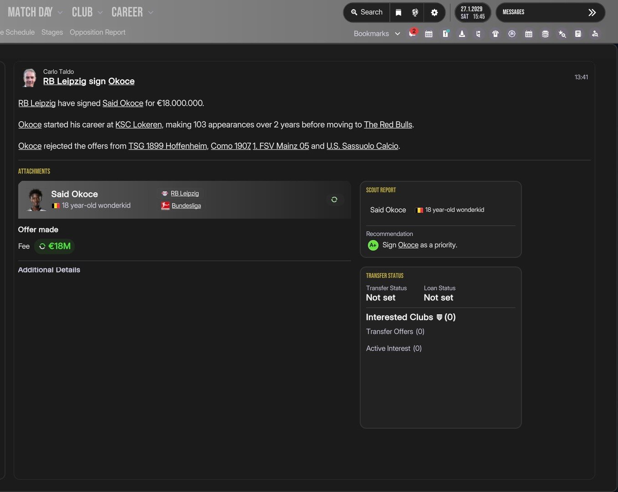The width and height of the screenshot is (618, 492).
Task: Open the tactics board bookmark icon
Action: point(478,34)
